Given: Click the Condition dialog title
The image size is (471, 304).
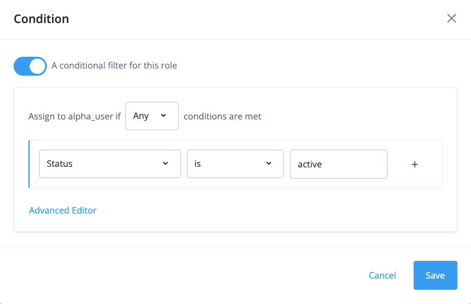Looking at the screenshot, I should click(x=41, y=19).
